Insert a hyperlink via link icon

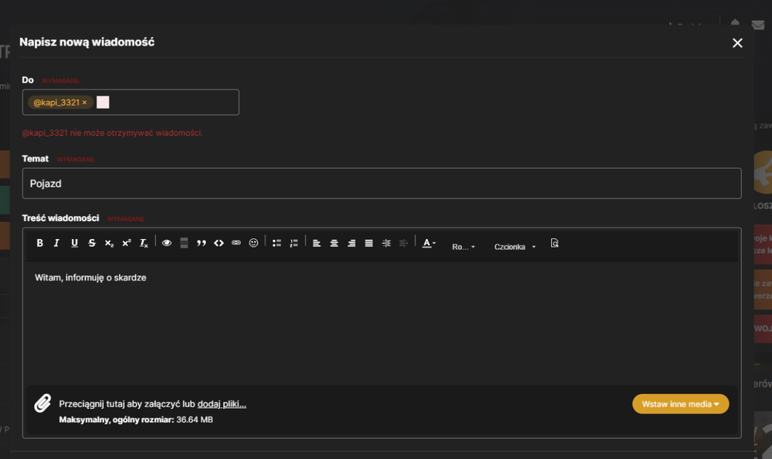(x=236, y=243)
